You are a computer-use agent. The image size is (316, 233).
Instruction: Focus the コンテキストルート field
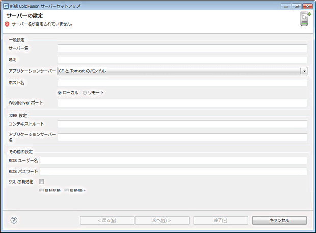[182, 124]
